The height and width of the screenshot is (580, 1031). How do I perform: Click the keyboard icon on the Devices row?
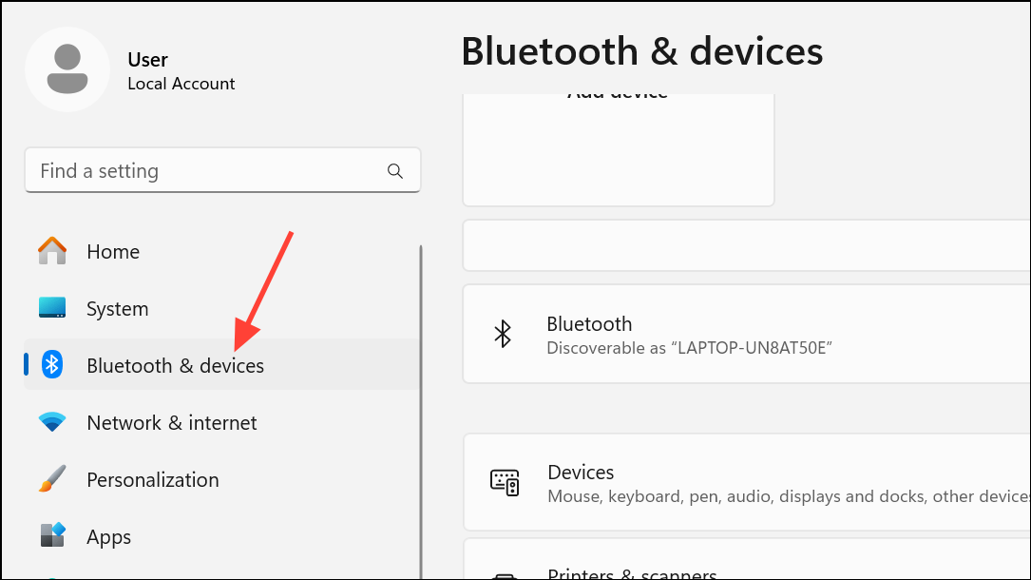coord(506,482)
